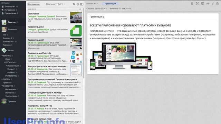Open the note titled Заголовок
This screenshot has height=124, width=221.
point(55,18)
